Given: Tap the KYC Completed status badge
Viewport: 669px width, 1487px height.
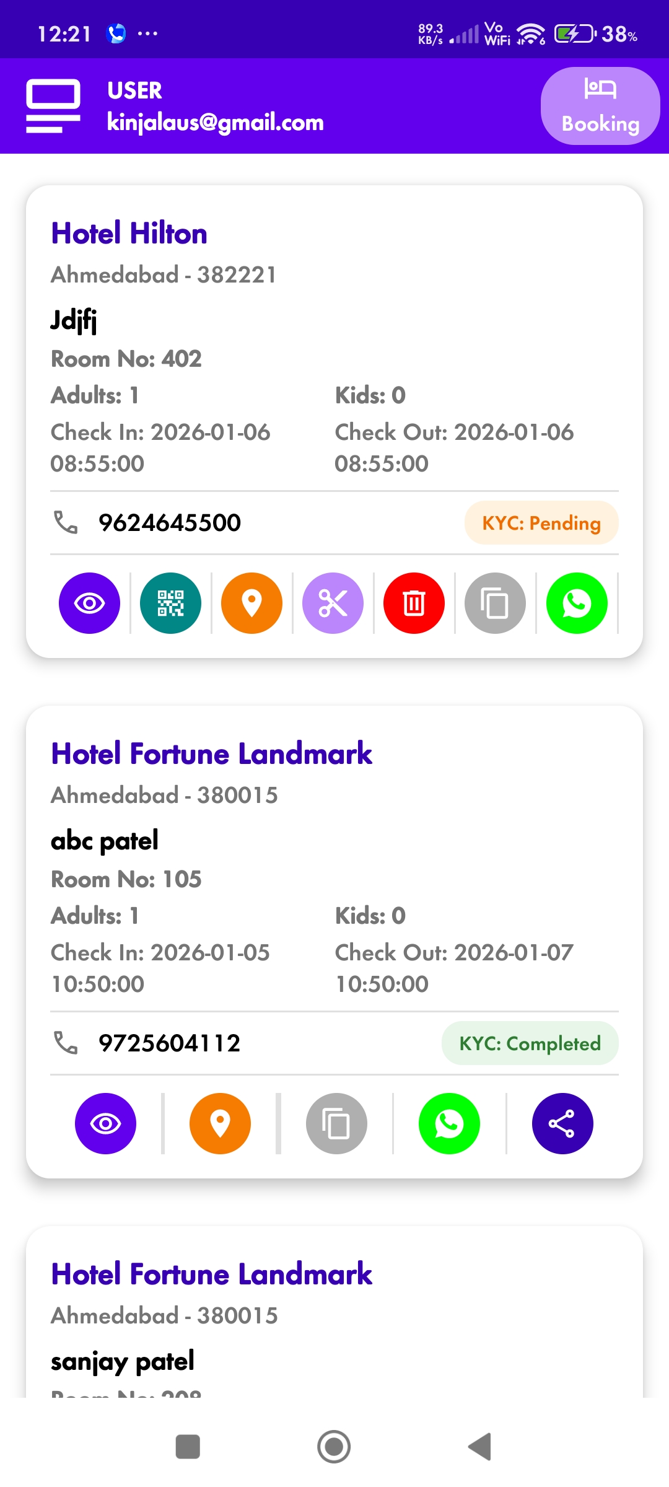Looking at the screenshot, I should (x=530, y=1043).
